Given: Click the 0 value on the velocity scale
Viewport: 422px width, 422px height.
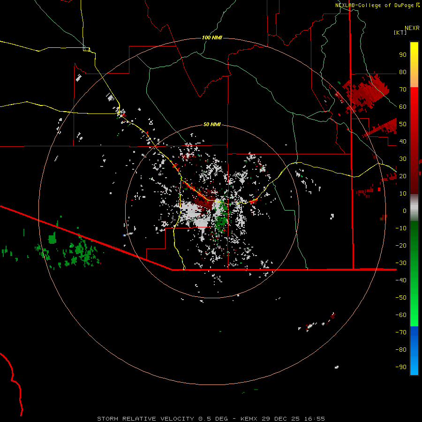Looking at the screenshot, I should pyautogui.click(x=405, y=211).
